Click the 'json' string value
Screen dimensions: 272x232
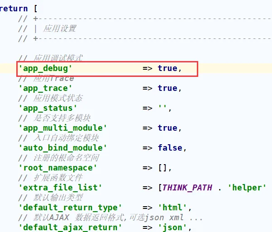point(172,227)
